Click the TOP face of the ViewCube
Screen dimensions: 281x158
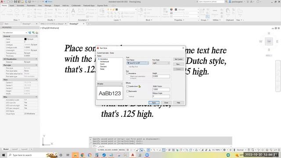[x=269, y=42]
